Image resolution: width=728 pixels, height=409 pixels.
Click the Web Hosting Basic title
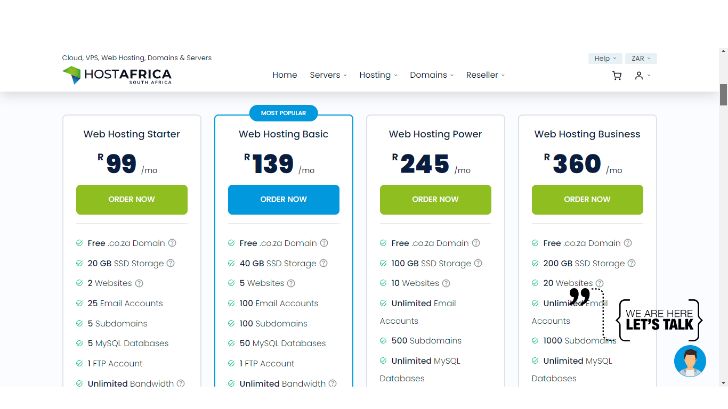[284, 134]
